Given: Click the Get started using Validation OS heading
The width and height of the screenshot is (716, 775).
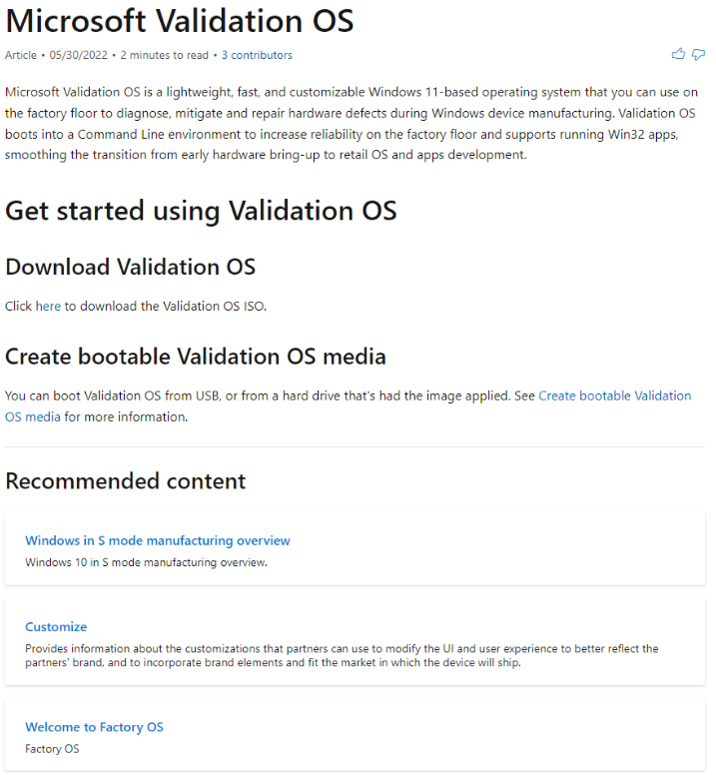Looking at the screenshot, I should (201, 211).
